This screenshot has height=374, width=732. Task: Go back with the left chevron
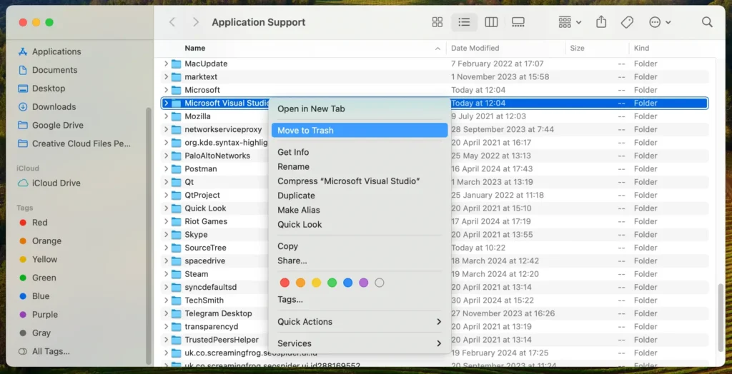[x=172, y=22]
